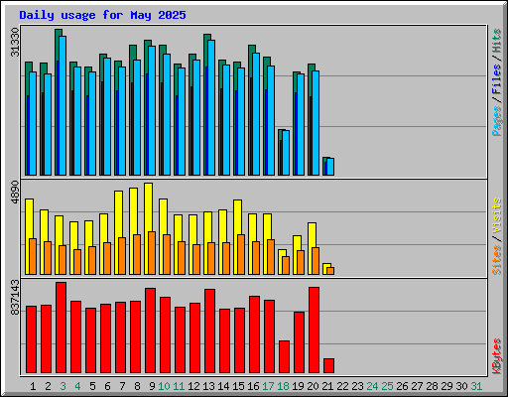The image size is (508, 397).
Task: Click day label 6 on the x-axis
Action: click(x=107, y=386)
